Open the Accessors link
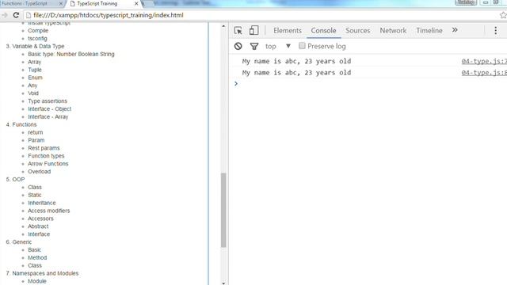The image size is (507, 285). click(40, 218)
